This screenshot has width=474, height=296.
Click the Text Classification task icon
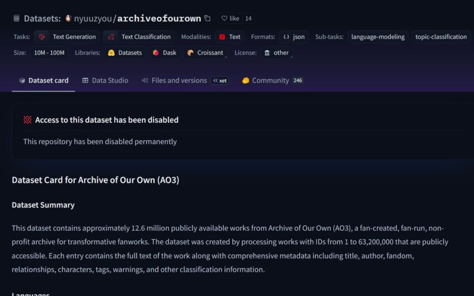[x=111, y=37]
